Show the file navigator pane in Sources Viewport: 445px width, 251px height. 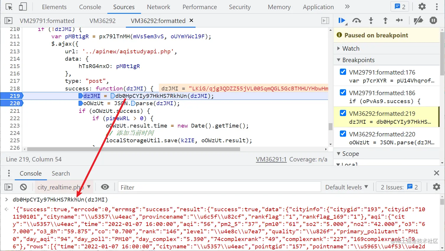(x=8, y=21)
